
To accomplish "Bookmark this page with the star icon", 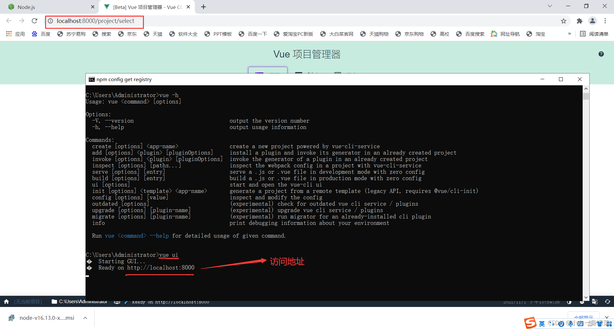I will pyautogui.click(x=563, y=21).
